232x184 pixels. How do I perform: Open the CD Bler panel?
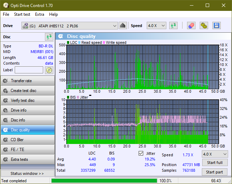click(x=28, y=140)
